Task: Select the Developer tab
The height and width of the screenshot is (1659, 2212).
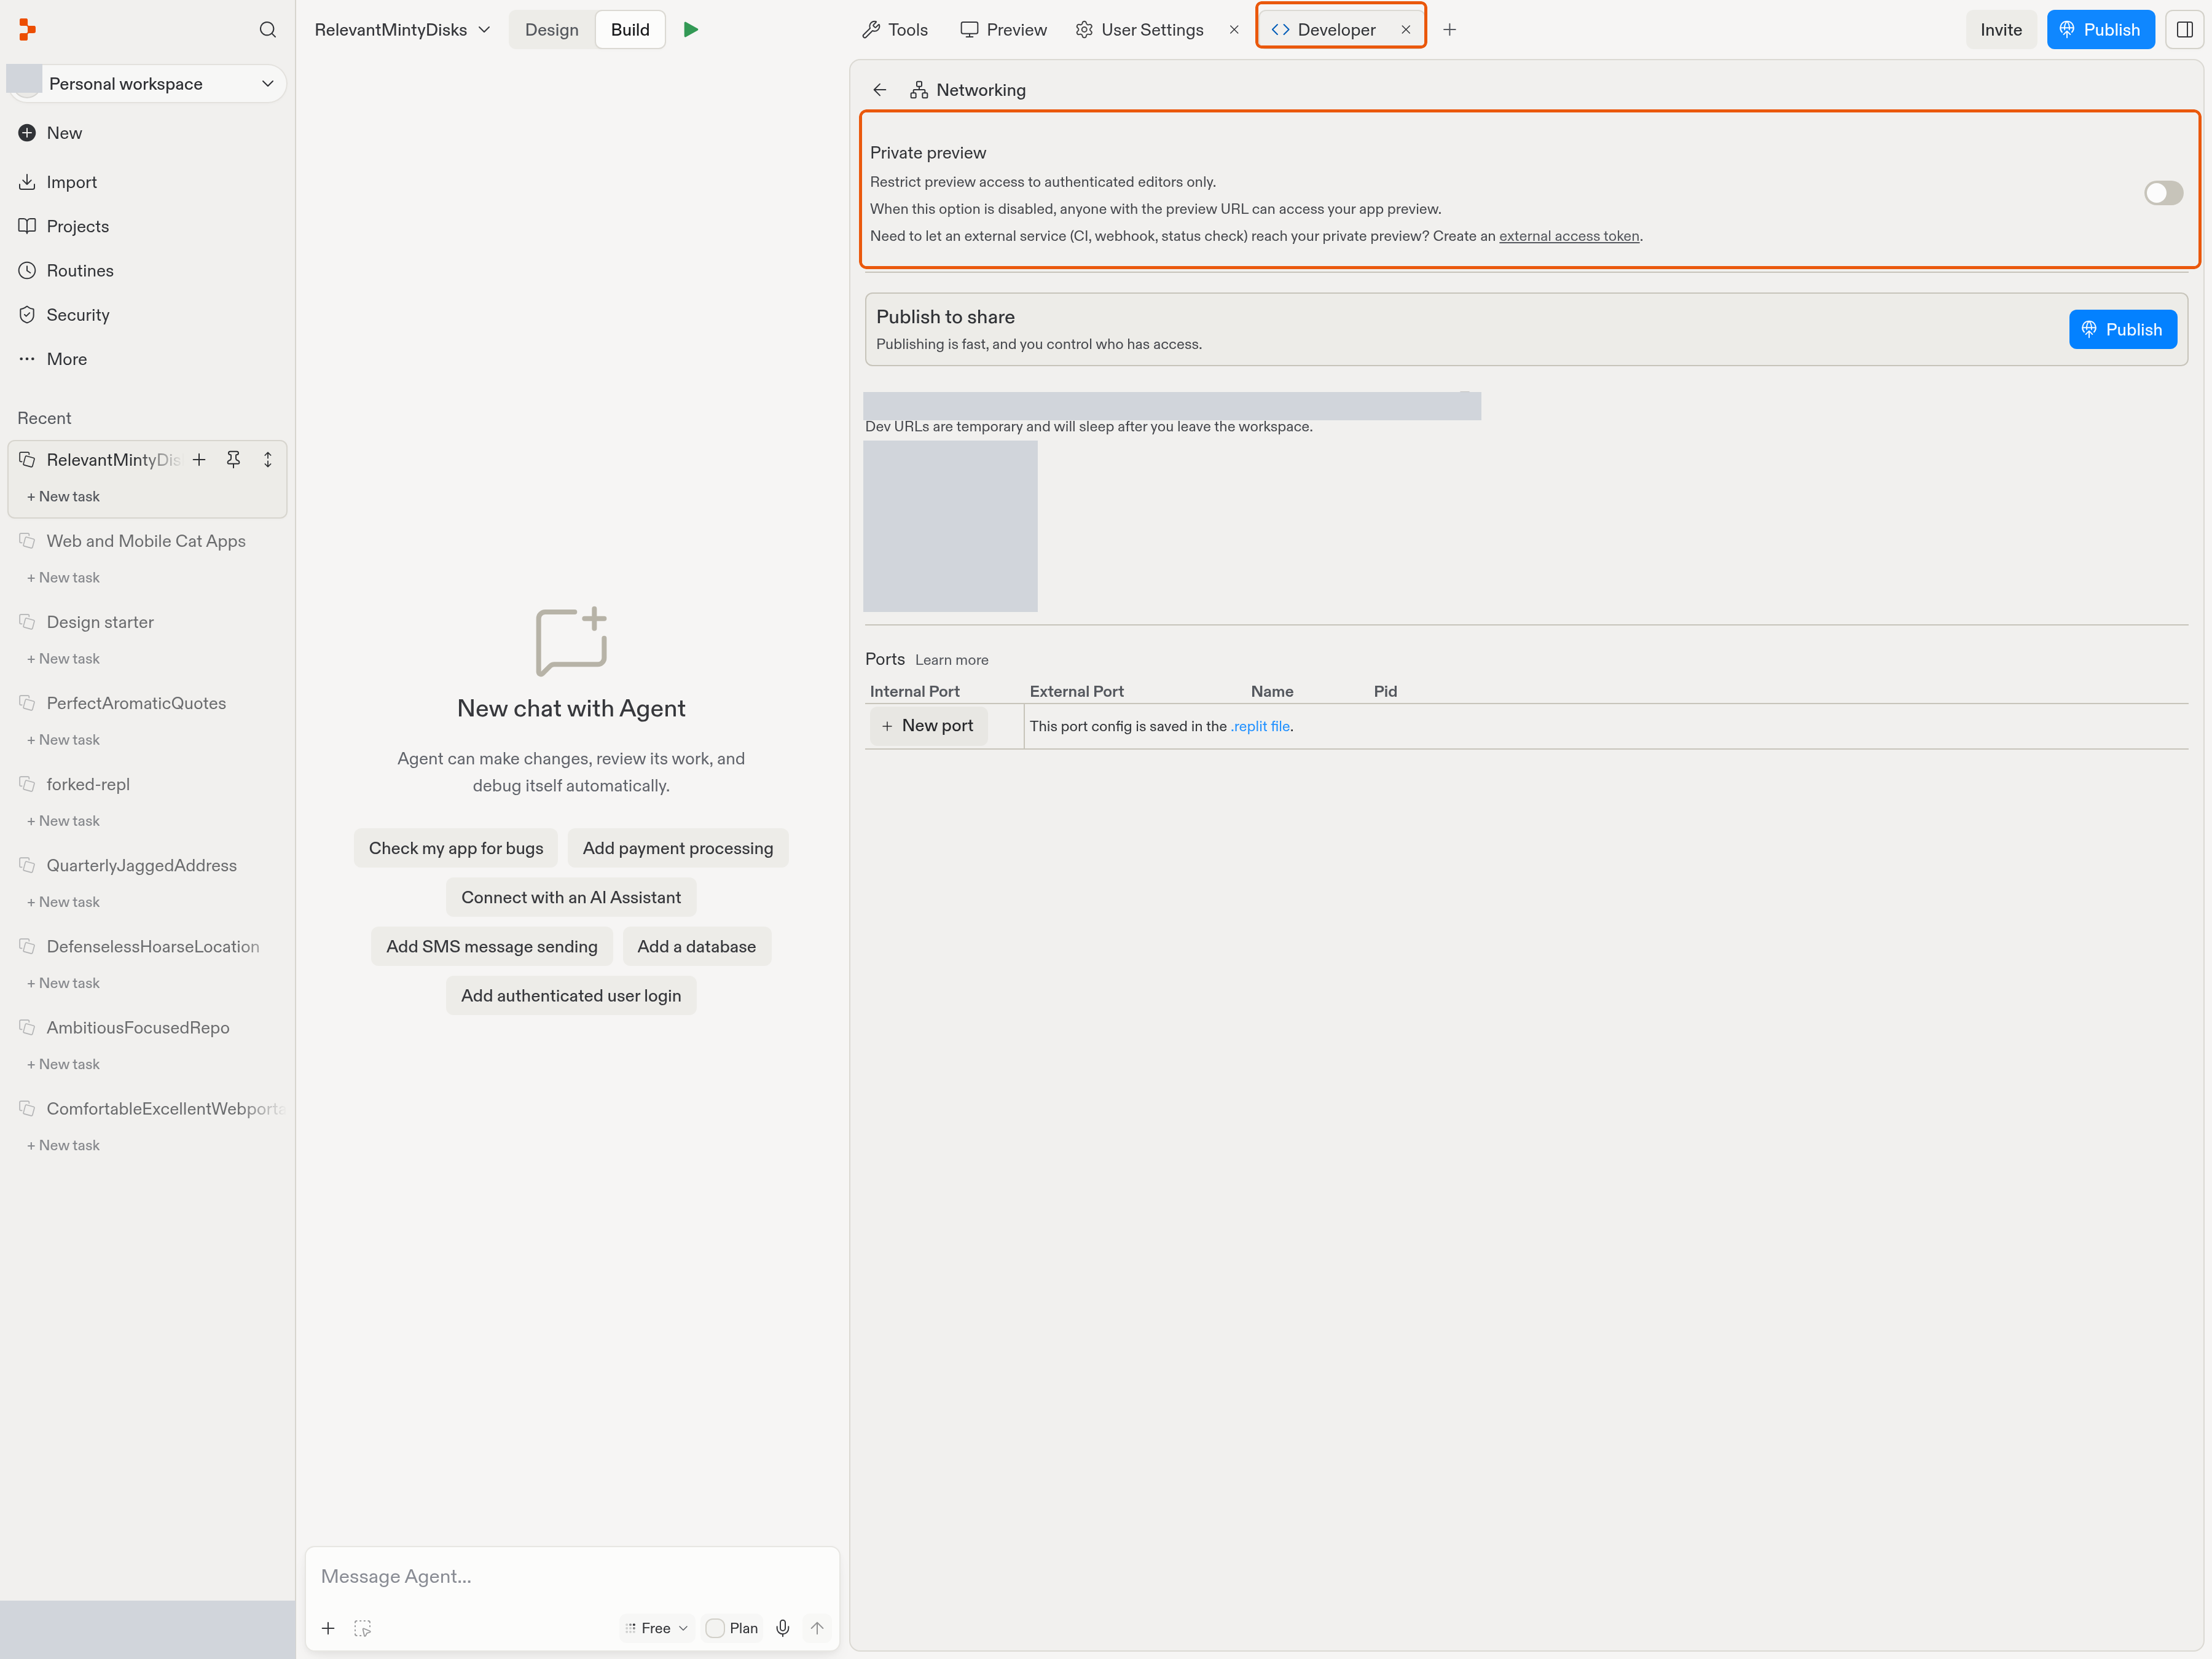Action: (x=1324, y=30)
